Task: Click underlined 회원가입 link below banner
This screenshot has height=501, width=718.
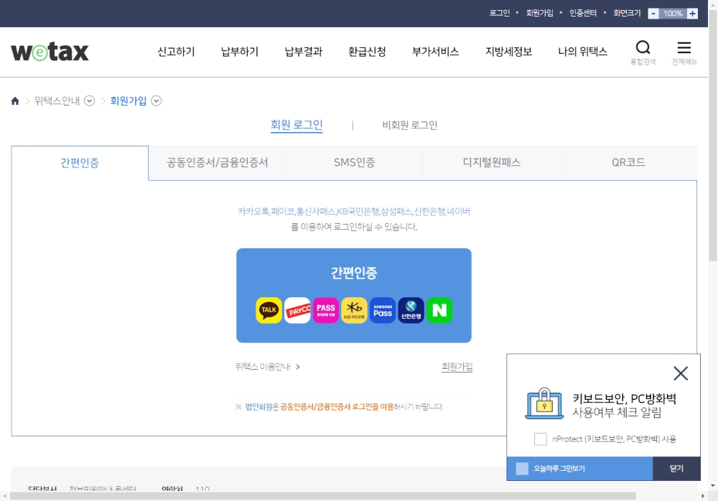Action: [x=457, y=366]
